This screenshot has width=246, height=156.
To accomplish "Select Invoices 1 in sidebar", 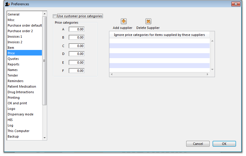I will coord(15,37).
